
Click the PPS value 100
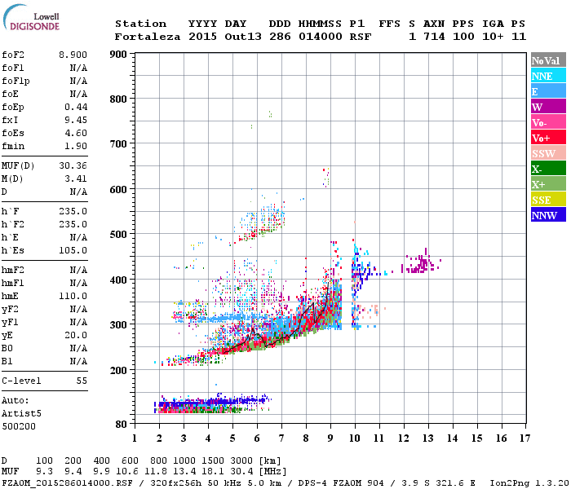coord(463,37)
